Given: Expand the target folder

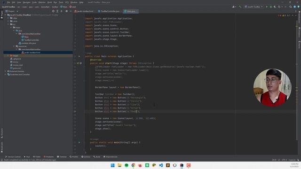Looking at the screenshot, I should point(8,55).
